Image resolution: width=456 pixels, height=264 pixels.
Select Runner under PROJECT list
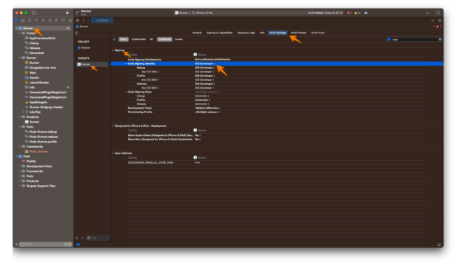[x=84, y=48]
